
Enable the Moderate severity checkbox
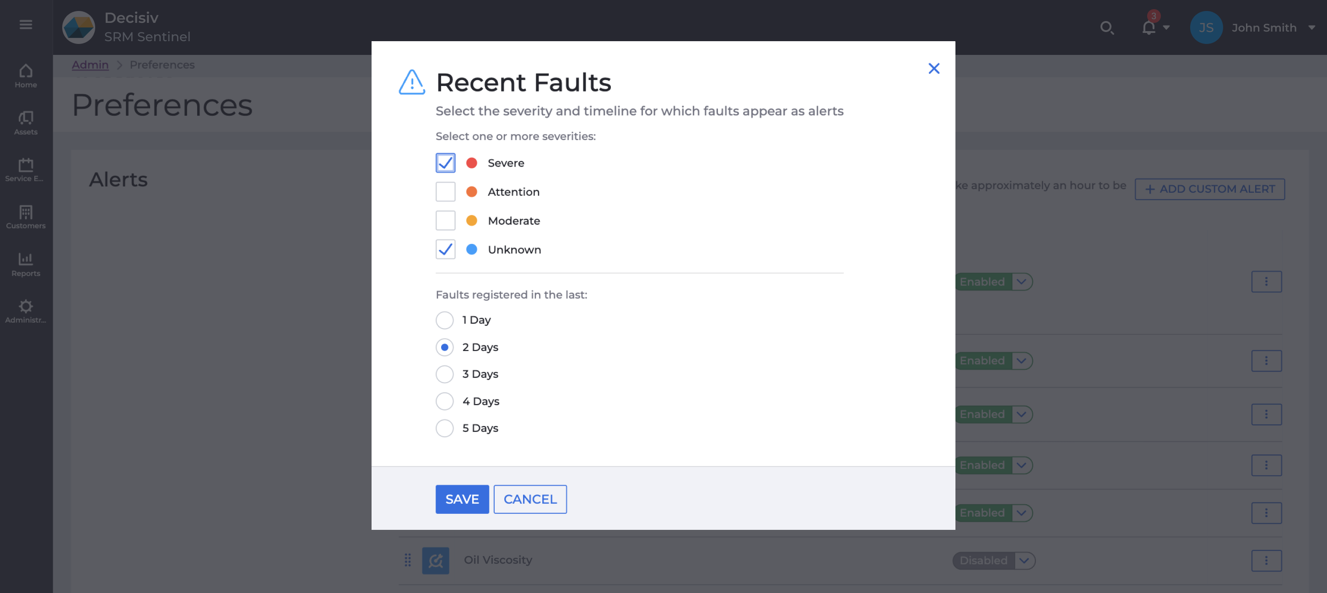(x=445, y=221)
